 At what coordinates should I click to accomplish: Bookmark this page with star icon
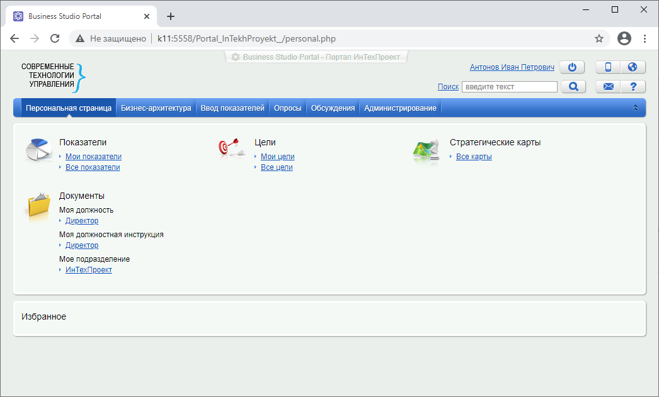point(599,38)
